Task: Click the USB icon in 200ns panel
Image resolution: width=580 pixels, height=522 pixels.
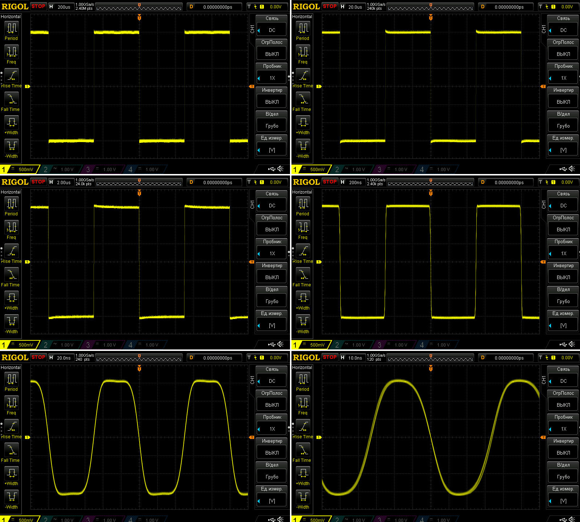Action: [x=563, y=344]
